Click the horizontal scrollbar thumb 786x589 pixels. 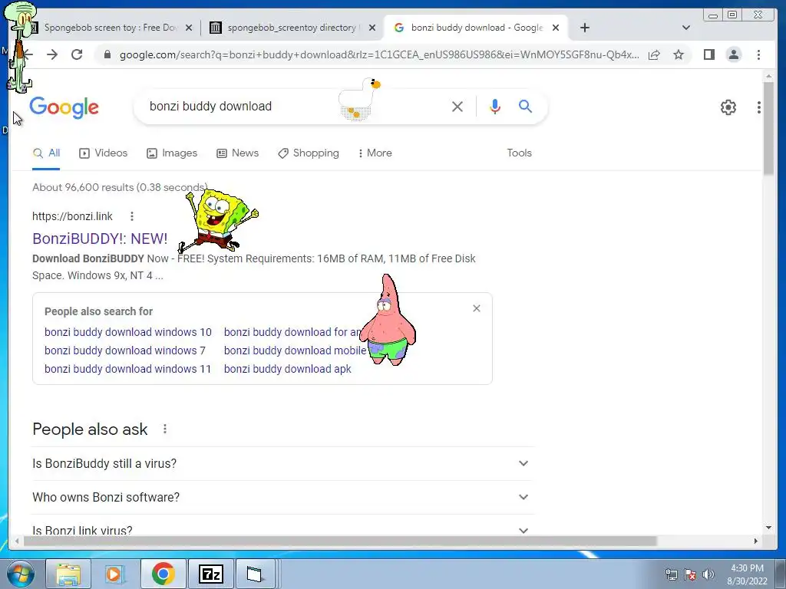pyautogui.click(x=340, y=541)
